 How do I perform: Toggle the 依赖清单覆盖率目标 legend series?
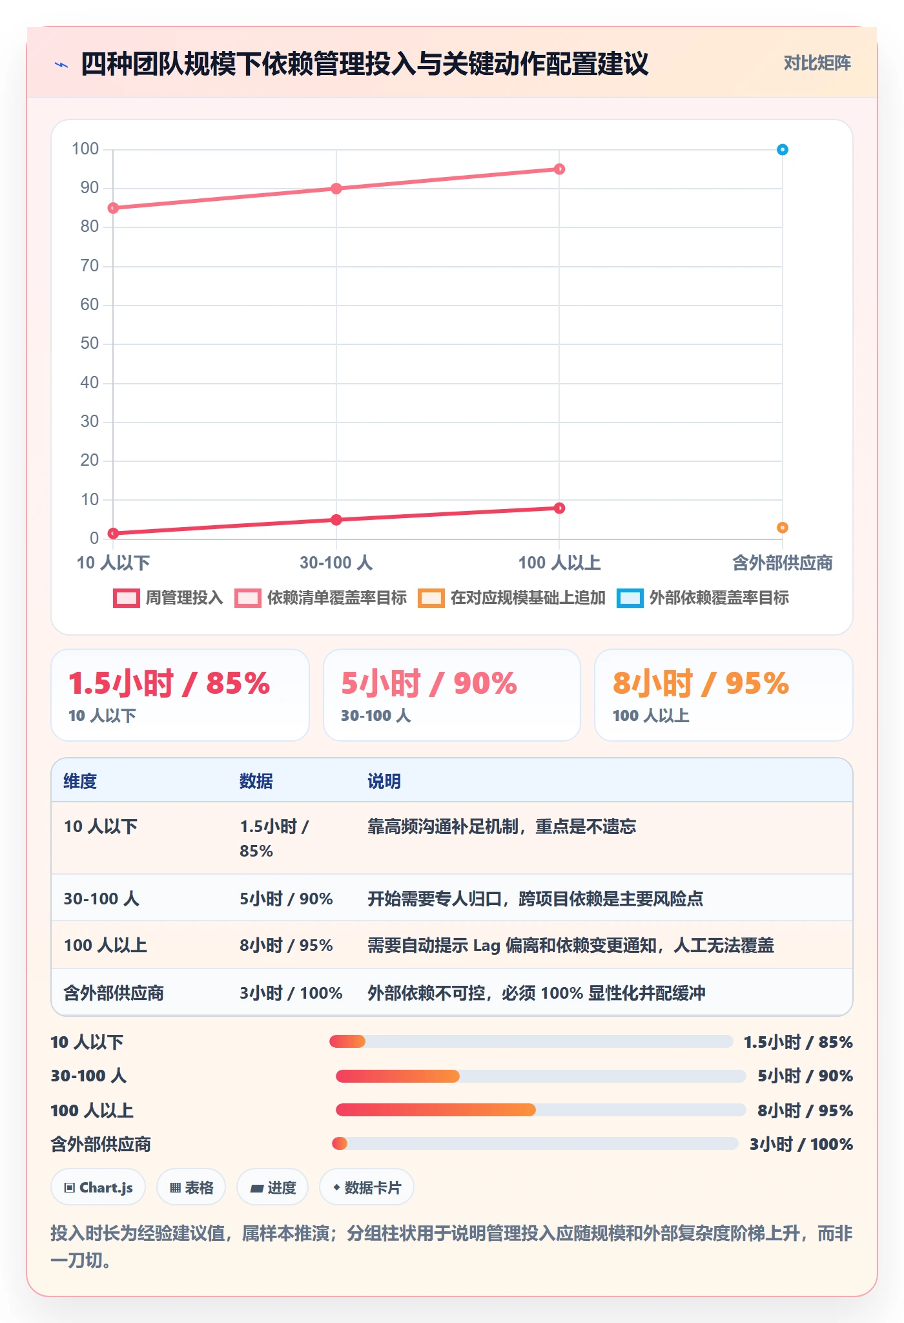tap(321, 598)
